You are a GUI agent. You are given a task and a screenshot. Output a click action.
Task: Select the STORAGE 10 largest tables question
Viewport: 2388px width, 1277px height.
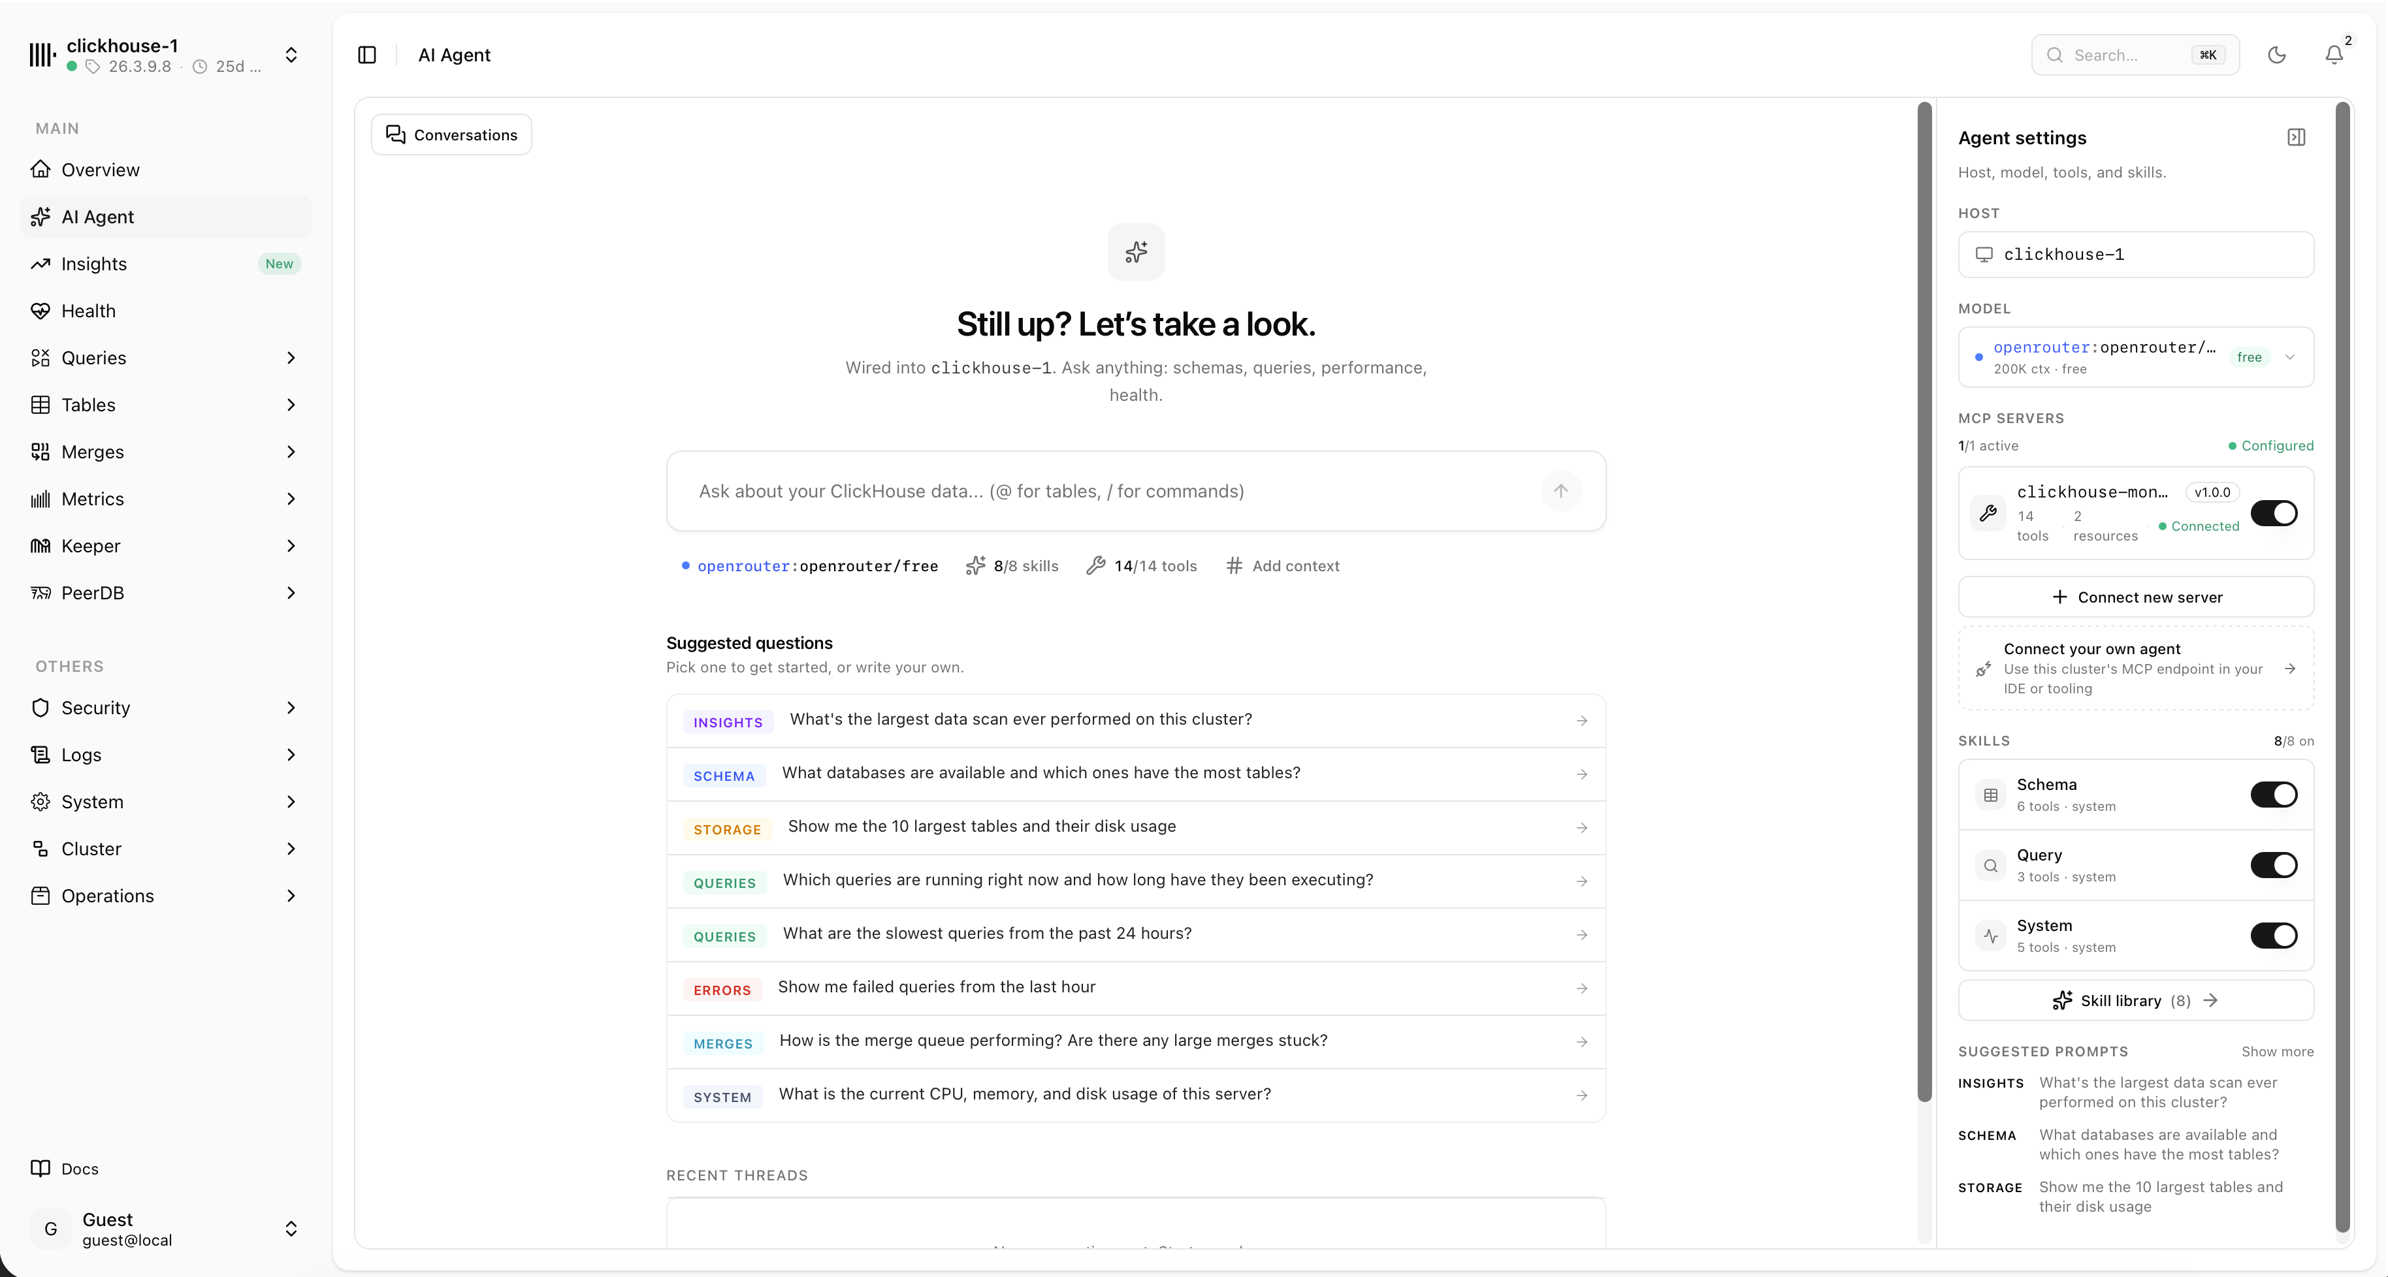(1136, 828)
